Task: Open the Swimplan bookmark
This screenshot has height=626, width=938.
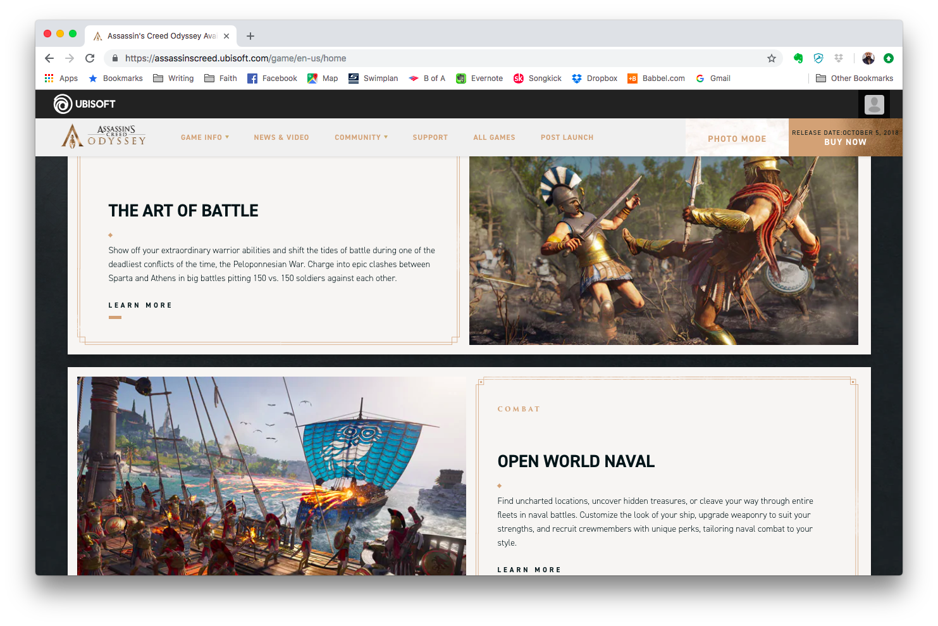Action: [x=373, y=78]
